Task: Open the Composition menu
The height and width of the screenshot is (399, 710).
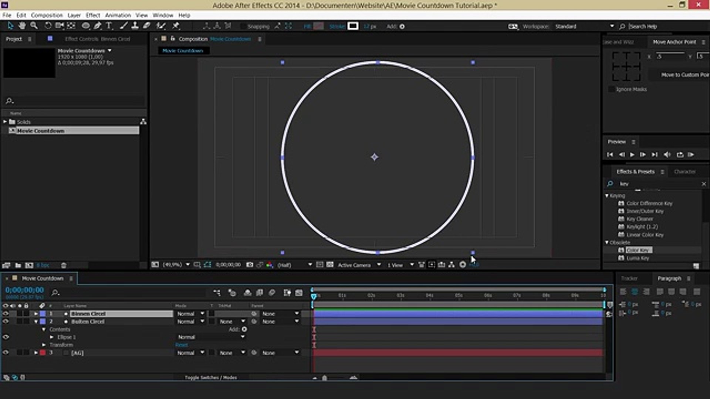Action: pyautogui.click(x=47, y=15)
